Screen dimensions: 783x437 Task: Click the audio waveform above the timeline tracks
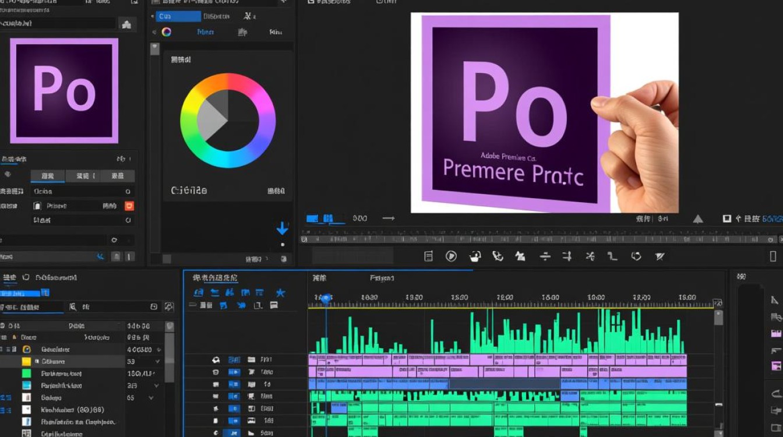click(x=498, y=331)
